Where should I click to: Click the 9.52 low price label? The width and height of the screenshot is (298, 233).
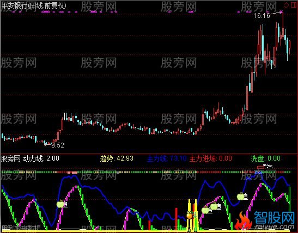(58, 145)
